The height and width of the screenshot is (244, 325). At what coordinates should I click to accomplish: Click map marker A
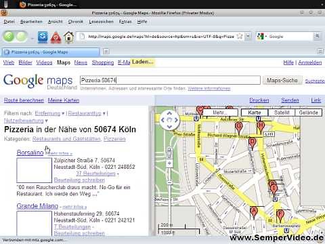coord(254,212)
